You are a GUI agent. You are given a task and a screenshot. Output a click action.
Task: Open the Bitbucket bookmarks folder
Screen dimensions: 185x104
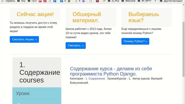tap(128, 1)
